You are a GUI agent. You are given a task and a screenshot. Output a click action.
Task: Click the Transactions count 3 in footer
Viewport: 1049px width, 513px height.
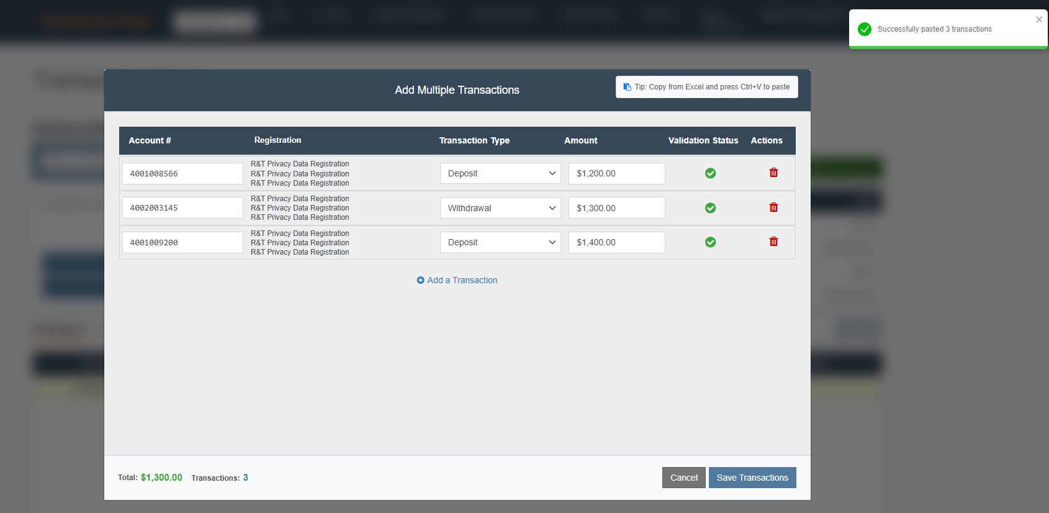pos(246,478)
